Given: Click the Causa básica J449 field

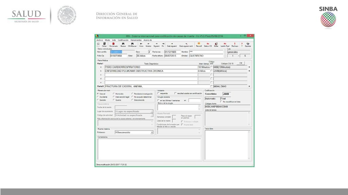Looking at the screenshot, I should (x=227, y=94).
